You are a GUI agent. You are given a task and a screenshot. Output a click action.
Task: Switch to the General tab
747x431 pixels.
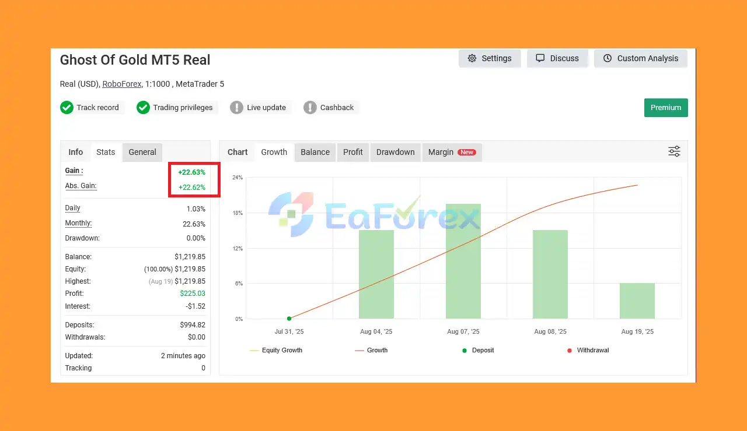(x=142, y=152)
